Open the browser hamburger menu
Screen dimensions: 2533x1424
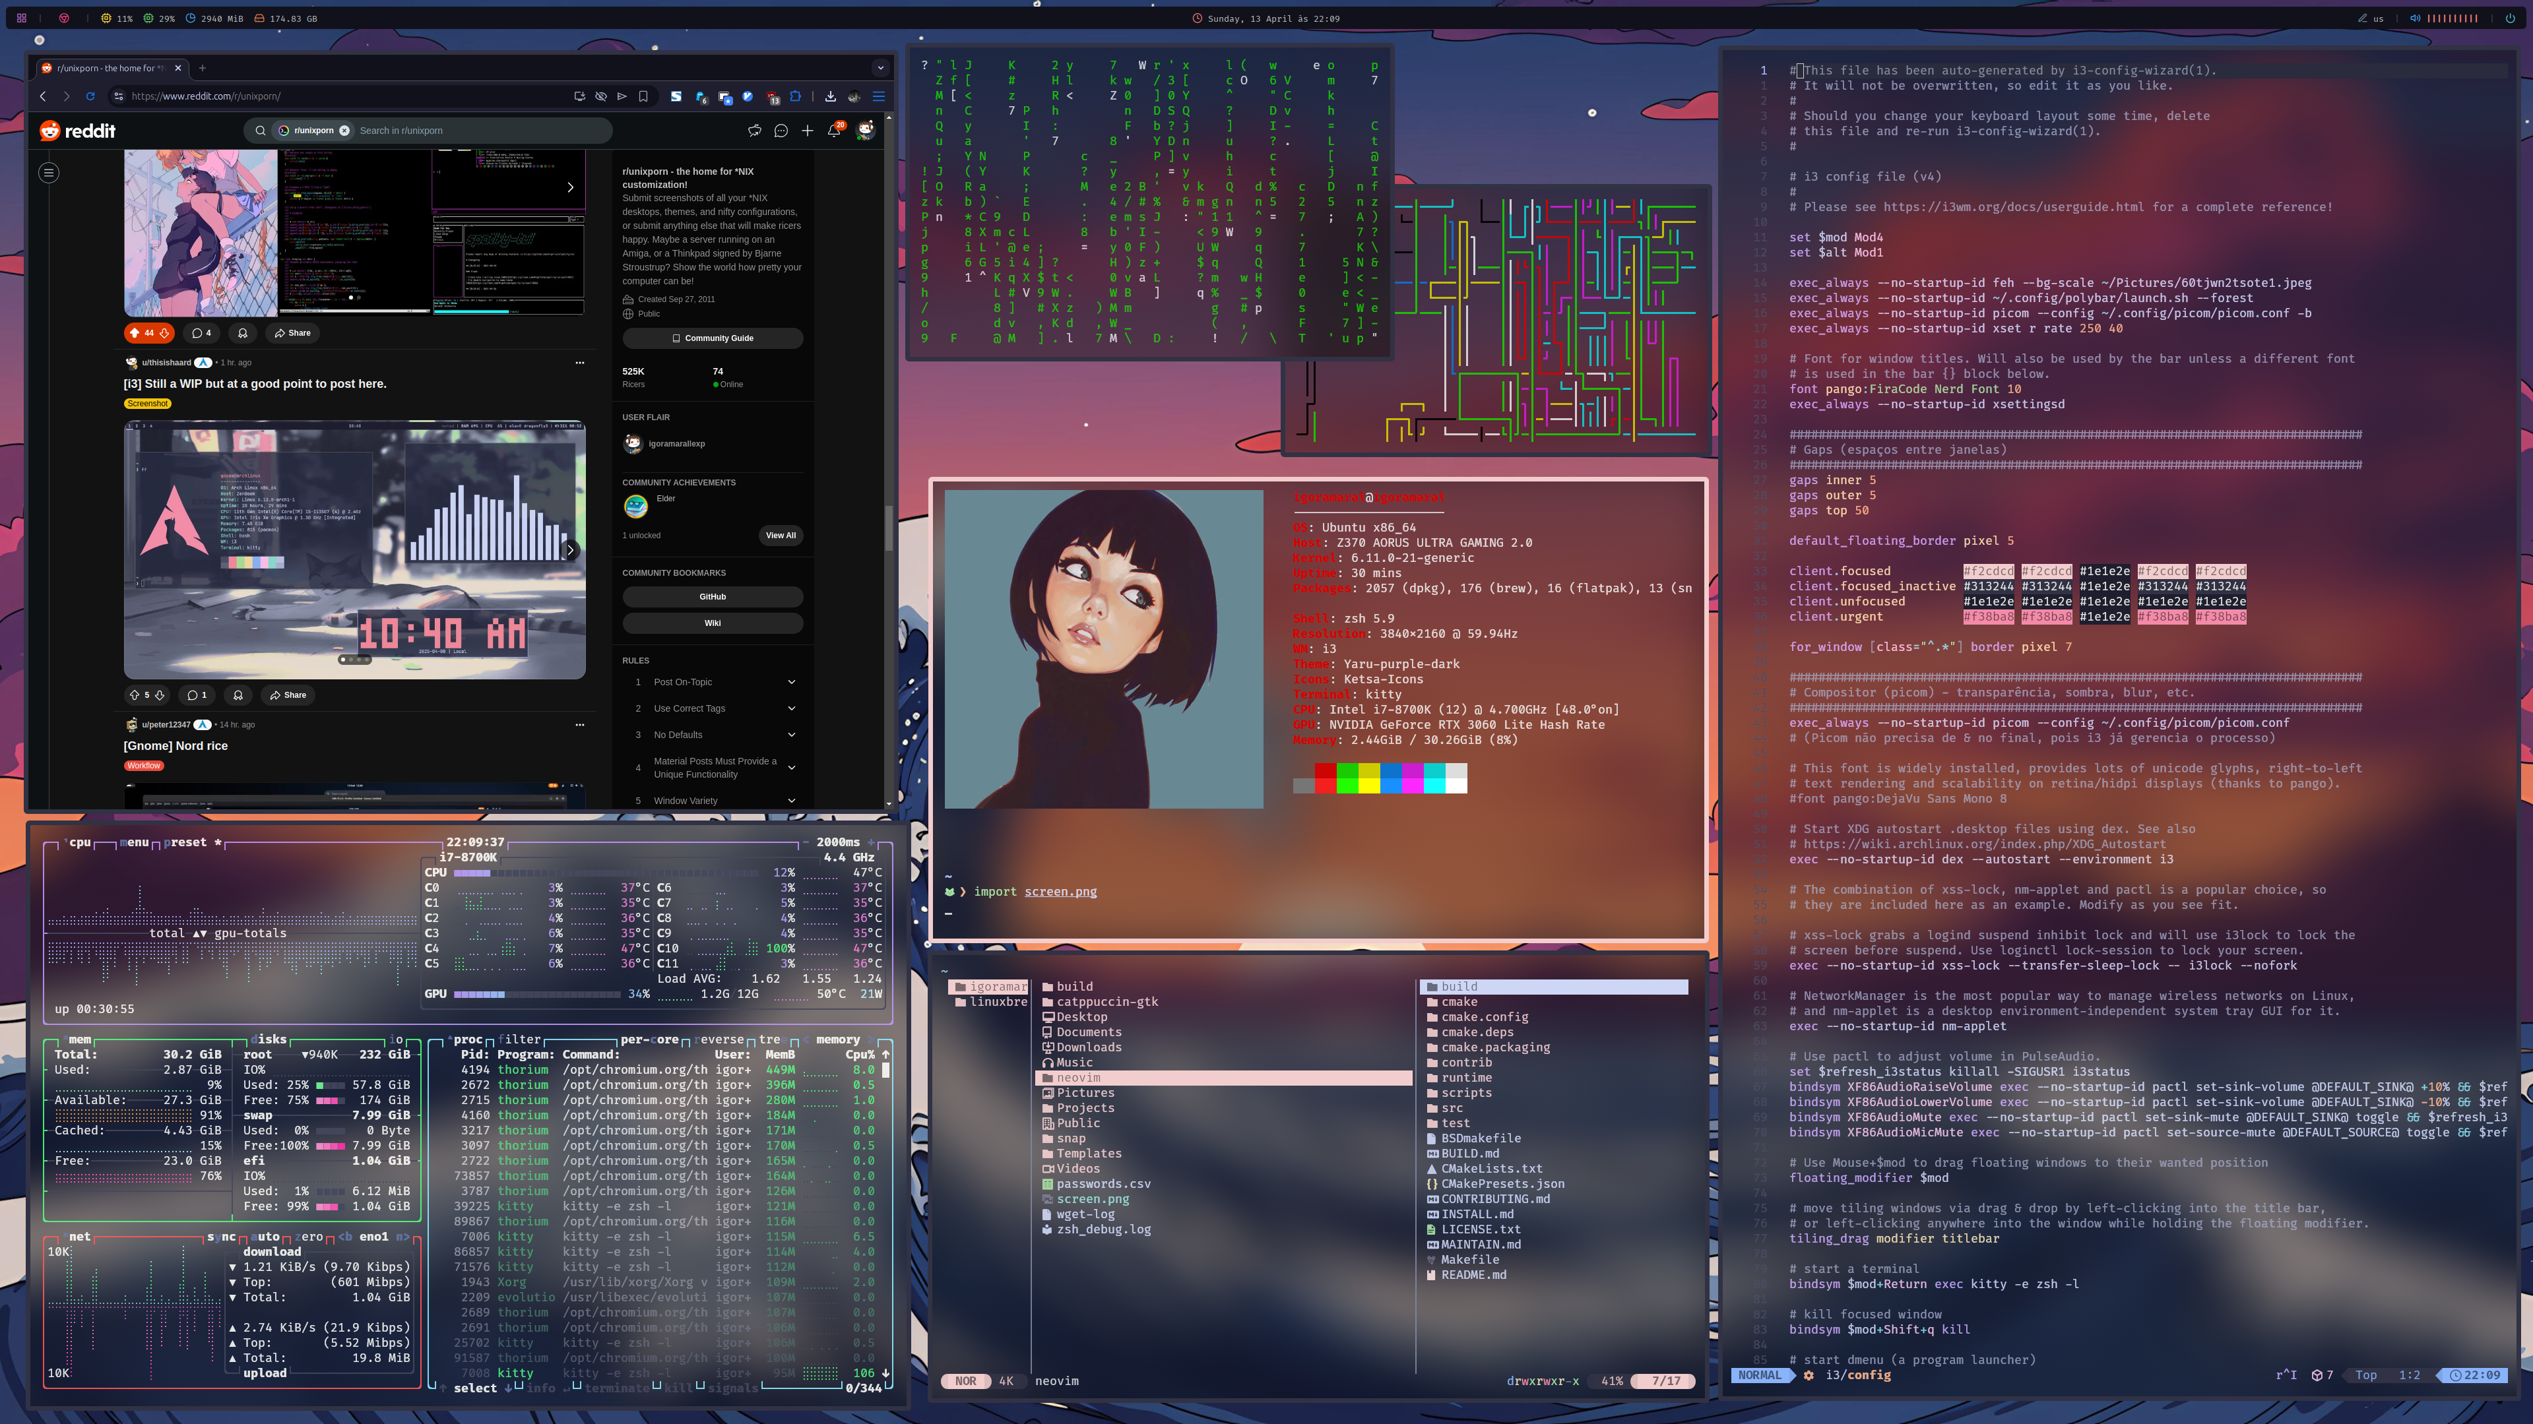(879, 96)
